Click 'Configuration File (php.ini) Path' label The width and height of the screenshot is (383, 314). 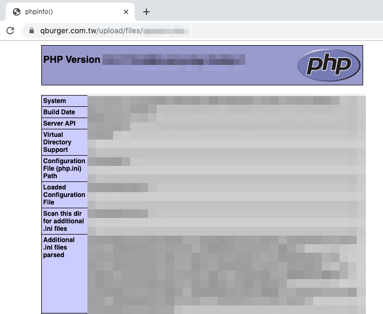tap(64, 169)
